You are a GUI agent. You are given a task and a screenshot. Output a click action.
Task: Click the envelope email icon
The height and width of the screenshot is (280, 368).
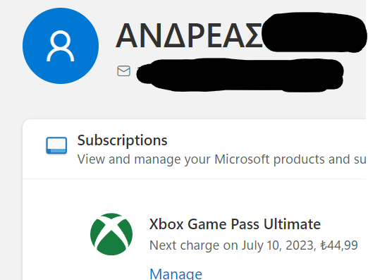coord(123,71)
